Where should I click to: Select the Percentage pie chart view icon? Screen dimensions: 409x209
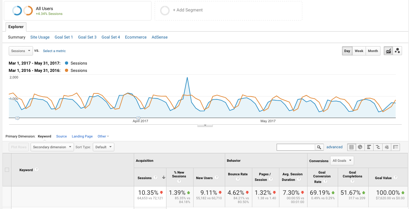(360, 147)
